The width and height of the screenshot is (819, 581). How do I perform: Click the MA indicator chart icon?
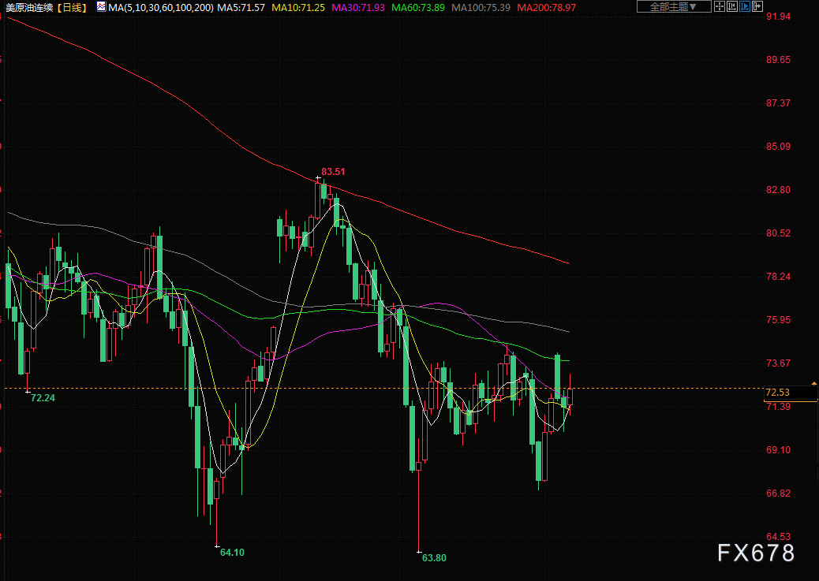(101, 7)
